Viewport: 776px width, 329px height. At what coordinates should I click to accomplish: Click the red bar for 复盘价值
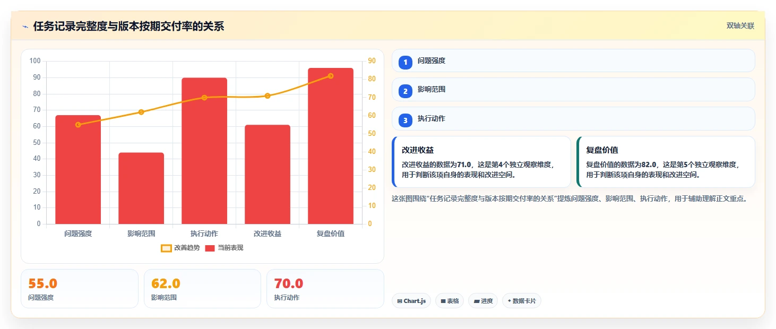[331, 146]
